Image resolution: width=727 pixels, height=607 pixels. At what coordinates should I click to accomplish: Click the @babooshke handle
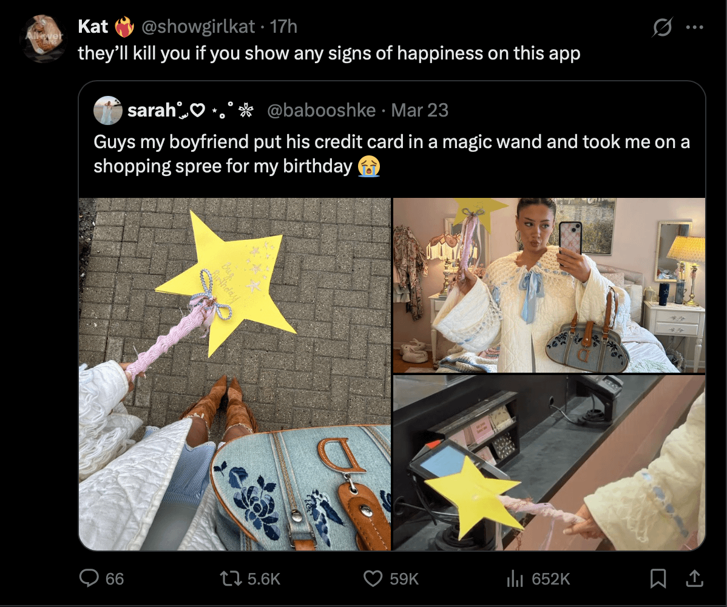321,110
